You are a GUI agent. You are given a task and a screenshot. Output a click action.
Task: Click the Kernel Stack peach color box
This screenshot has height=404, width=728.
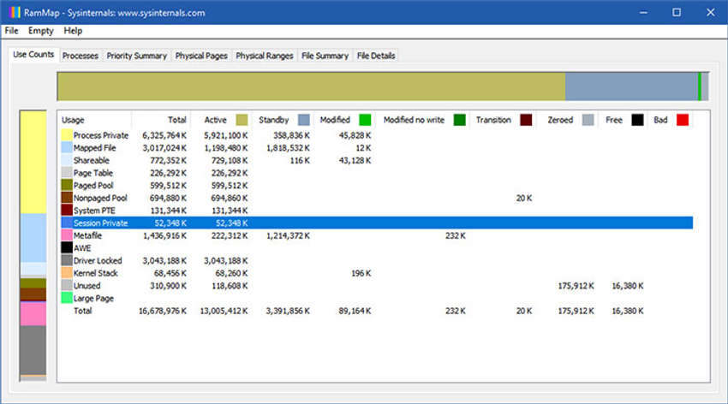67,273
